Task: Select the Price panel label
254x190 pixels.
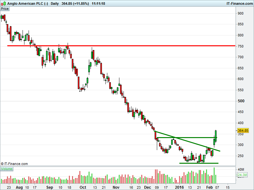Action: tap(5, 9)
